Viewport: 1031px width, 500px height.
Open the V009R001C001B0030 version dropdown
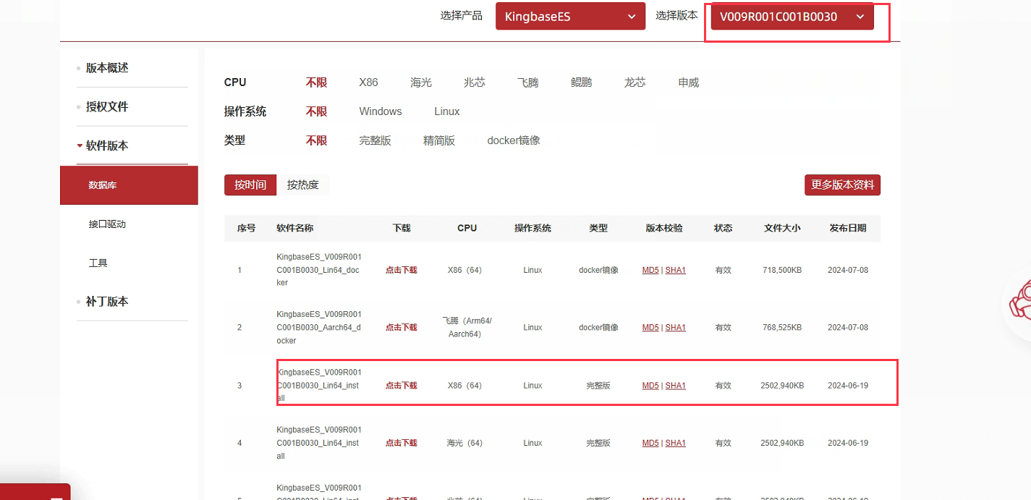point(792,17)
